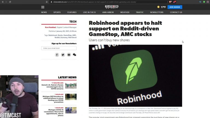Click the Join Insider button
The height and width of the screenshot is (118, 210).
(x=175, y=7)
